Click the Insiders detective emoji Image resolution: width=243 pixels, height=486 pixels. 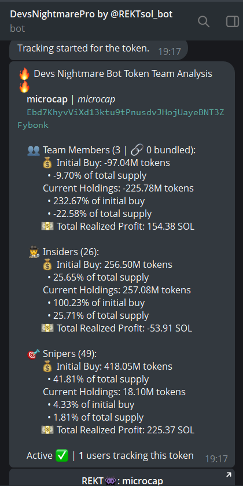(33, 252)
